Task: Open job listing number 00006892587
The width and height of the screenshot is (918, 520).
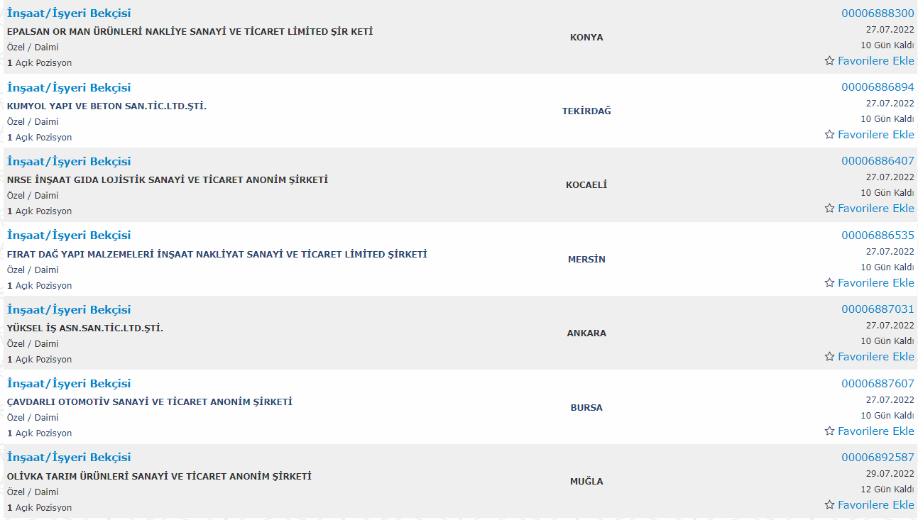Action: 878,458
